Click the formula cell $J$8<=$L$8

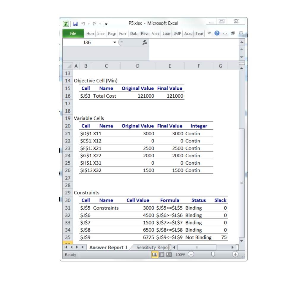(170, 230)
